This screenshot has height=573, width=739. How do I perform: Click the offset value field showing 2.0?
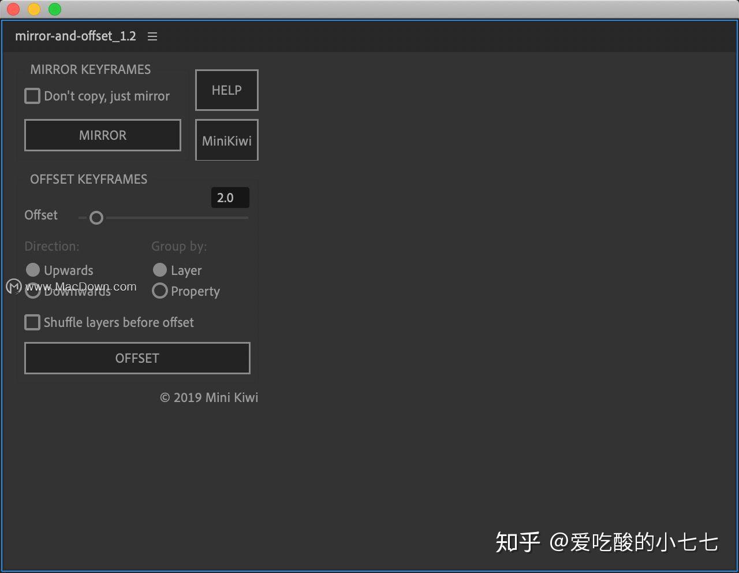click(x=230, y=197)
